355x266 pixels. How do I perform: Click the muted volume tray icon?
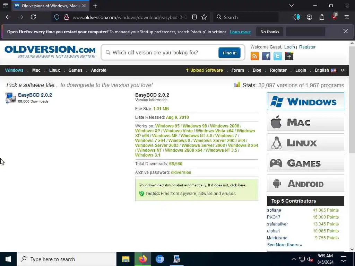[310, 259]
